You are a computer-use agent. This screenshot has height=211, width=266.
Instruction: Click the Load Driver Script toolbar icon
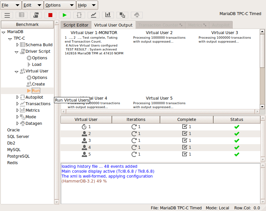pos(36,15)
